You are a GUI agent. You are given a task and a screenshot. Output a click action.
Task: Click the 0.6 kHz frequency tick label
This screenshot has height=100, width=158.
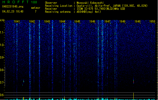click(2, 95)
